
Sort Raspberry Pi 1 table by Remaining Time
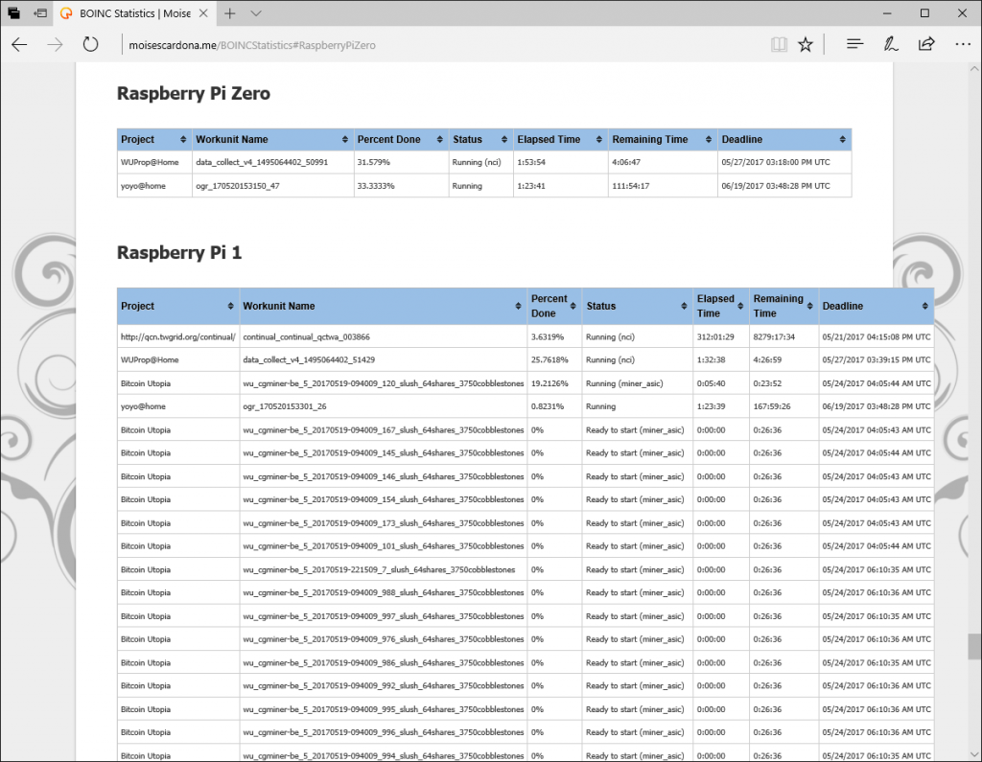(x=783, y=306)
